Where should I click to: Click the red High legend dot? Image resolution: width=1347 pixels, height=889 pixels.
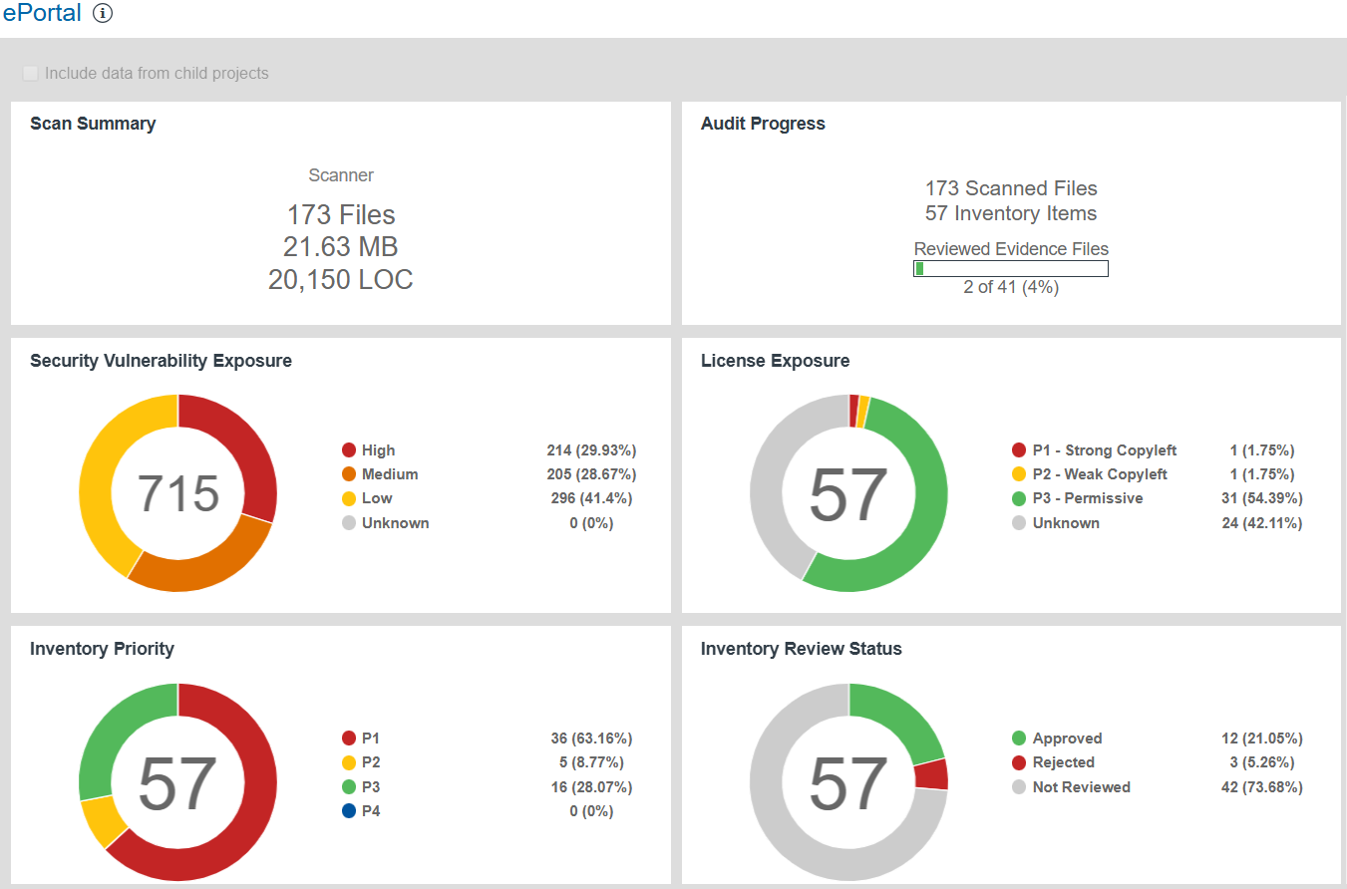click(x=349, y=450)
